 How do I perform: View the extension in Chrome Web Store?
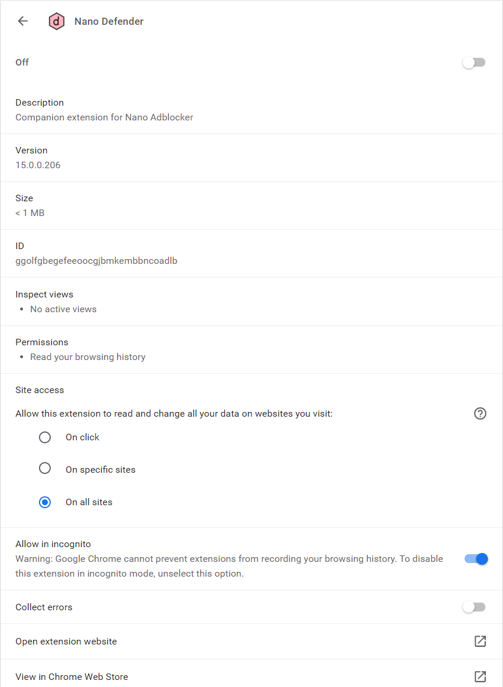pyautogui.click(x=71, y=676)
